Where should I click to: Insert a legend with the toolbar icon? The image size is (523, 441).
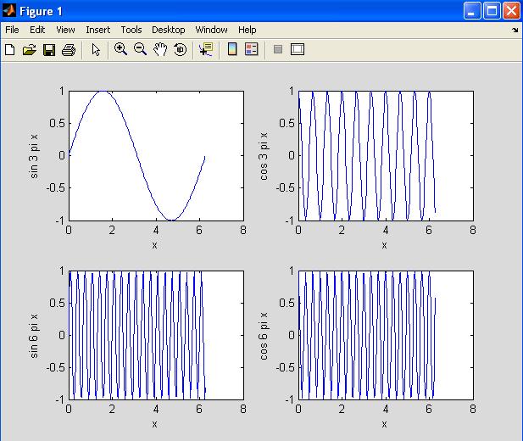[x=252, y=49]
